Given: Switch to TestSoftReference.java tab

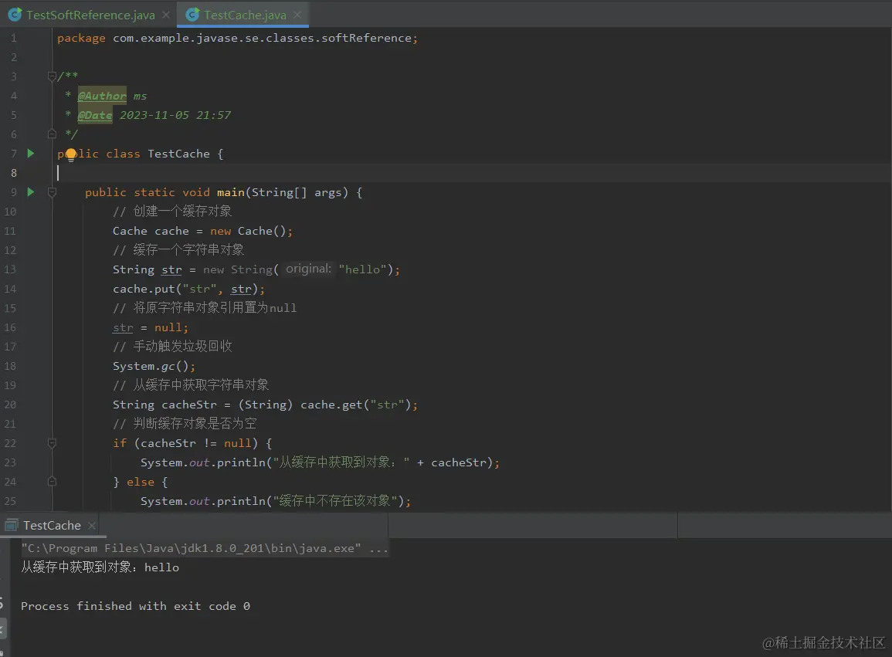Looking at the screenshot, I should pos(90,15).
